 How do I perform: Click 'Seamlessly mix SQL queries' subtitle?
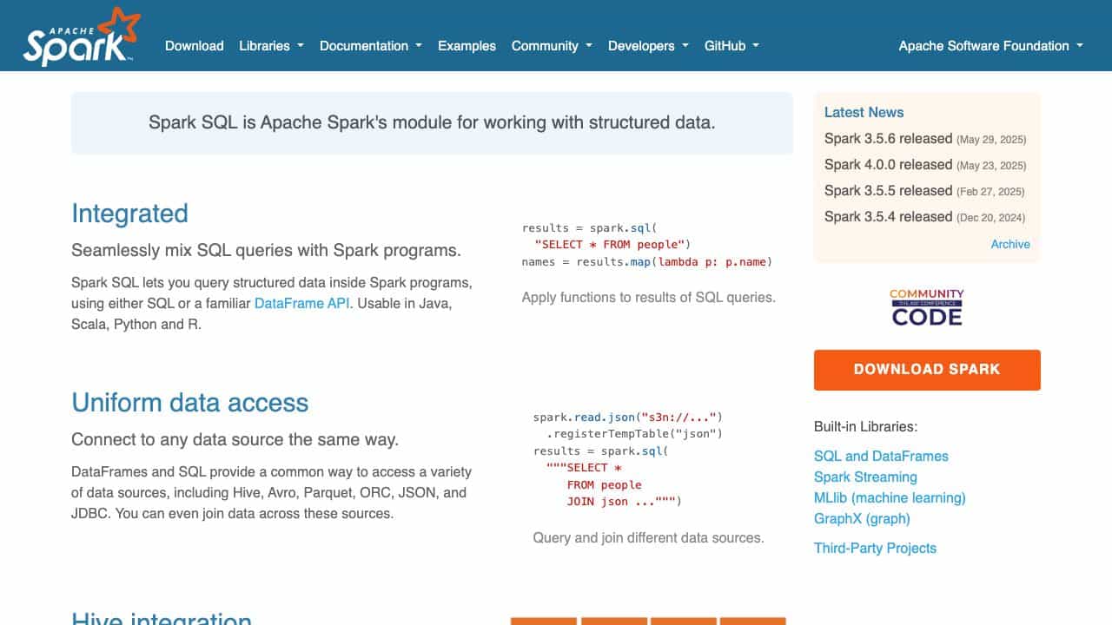point(266,251)
